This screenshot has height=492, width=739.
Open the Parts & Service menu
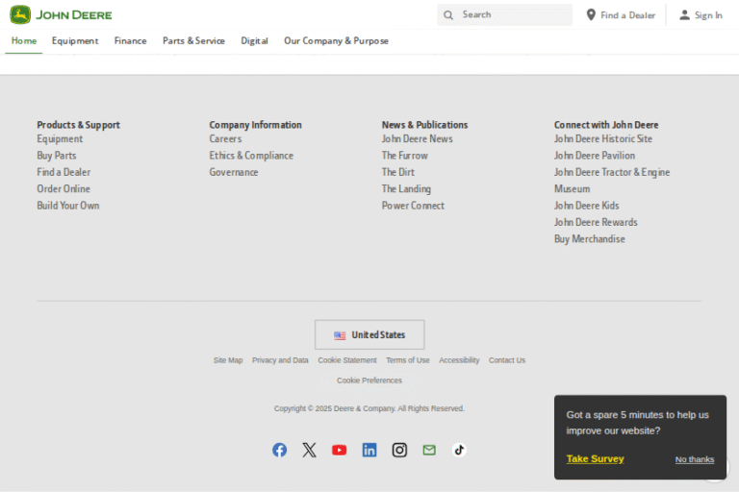pos(193,41)
